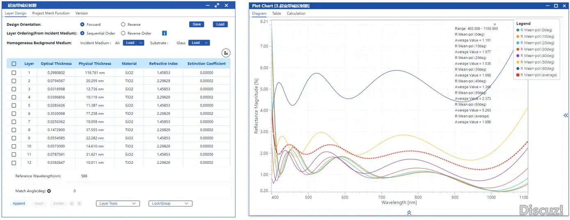
Task: Open the Layer Tools dropdown
Action: pos(118,204)
